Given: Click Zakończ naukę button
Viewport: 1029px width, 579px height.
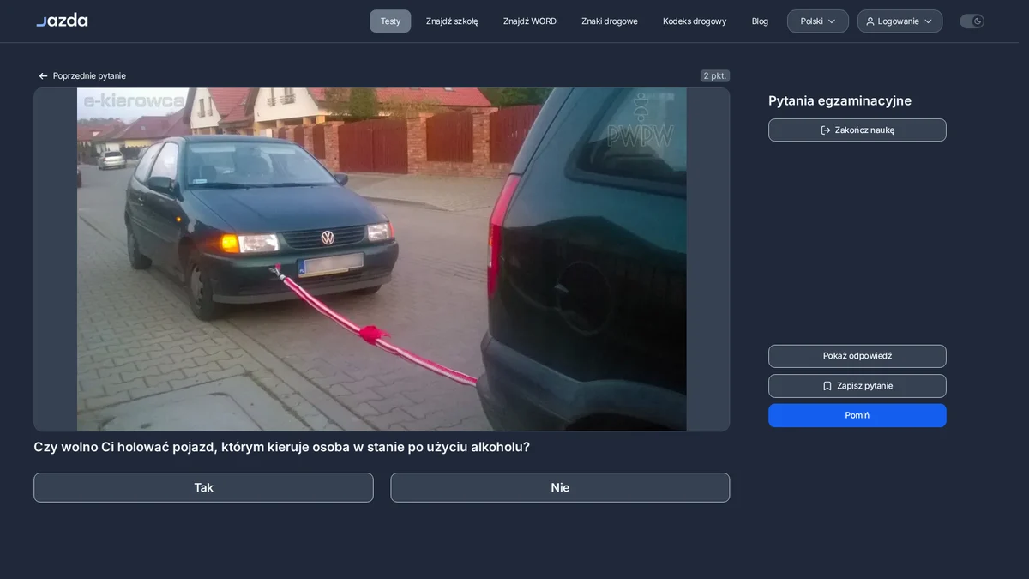Looking at the screenshot, I should [x=857, y=130].
